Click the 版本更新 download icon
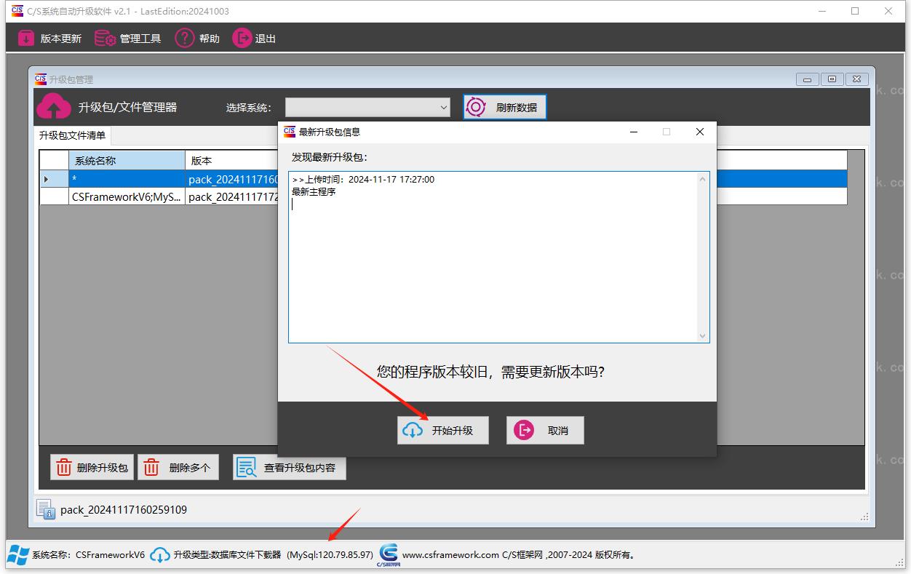911x574 pixels. point(26,39)
